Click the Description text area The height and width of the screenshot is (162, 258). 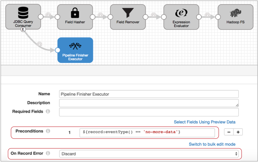pyautogui.click(x=149, y=103)
